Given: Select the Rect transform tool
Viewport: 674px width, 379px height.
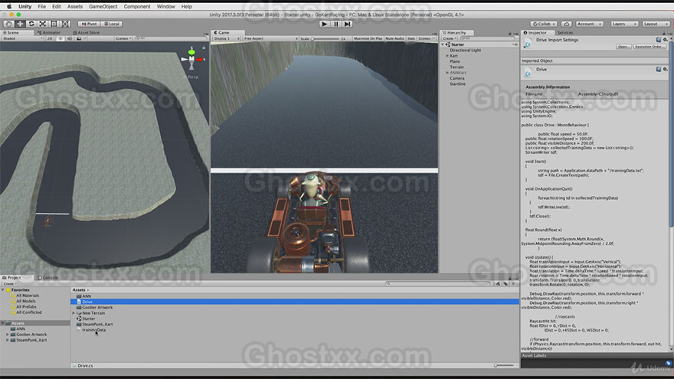Looking at the screenshot, I should point(54,24).
